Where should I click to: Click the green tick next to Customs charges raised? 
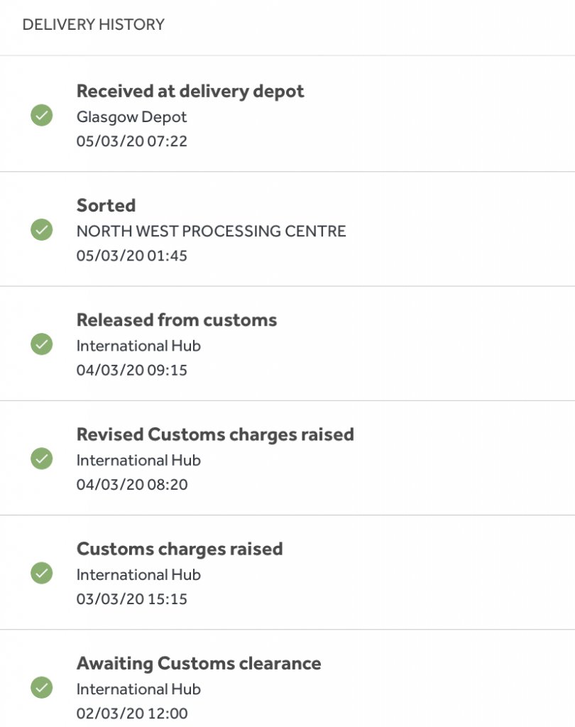click(42, 574)
